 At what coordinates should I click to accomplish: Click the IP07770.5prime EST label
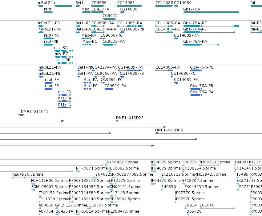pos(190,193)
